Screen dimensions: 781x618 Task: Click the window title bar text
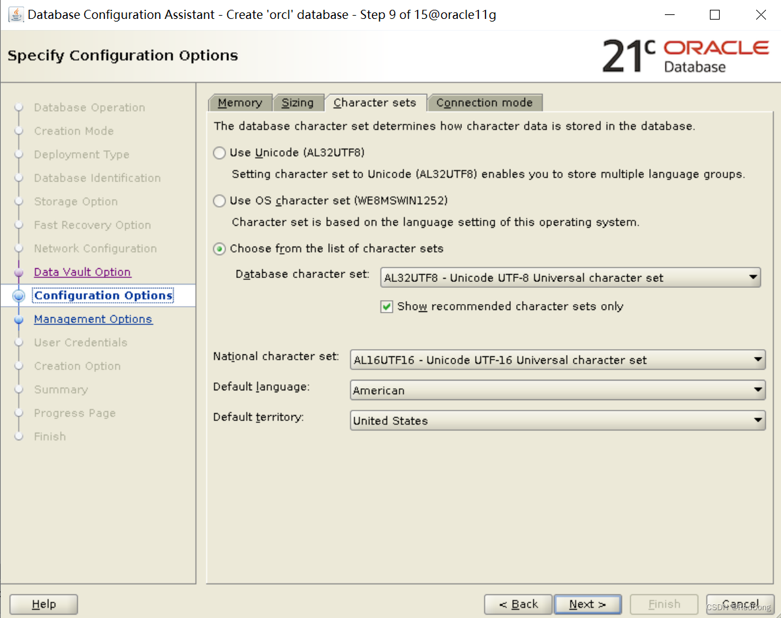pyautogui.click(x=262, y=14)
